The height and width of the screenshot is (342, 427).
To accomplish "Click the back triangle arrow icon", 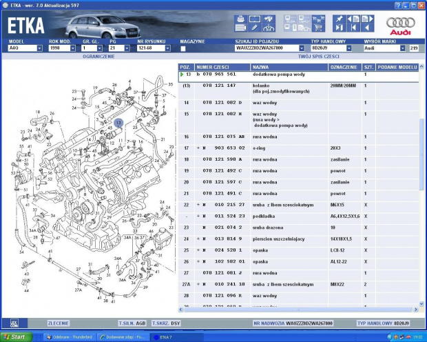I will 367,28.
